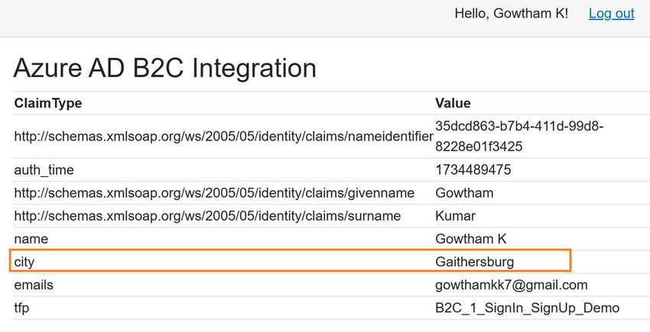
Task: Click the highlighted city claim cell
Action: coord(24,262)
